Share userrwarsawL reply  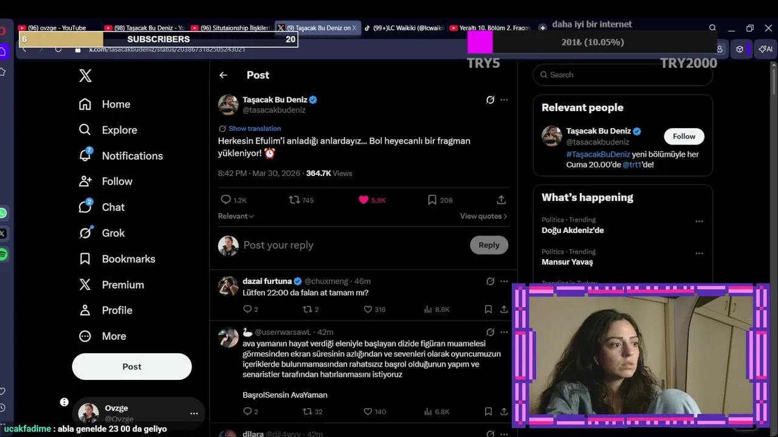[504, 412]
